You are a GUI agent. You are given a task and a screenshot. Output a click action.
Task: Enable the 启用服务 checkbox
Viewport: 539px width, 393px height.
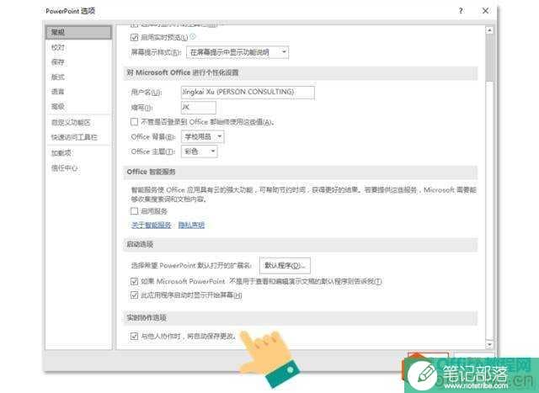135,211
